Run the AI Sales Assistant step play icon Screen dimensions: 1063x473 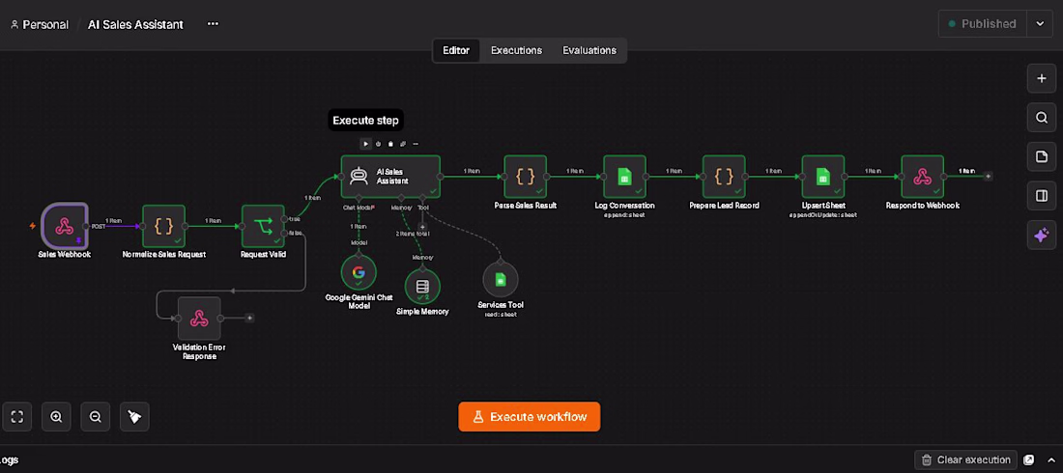click(x=365, y=144)
